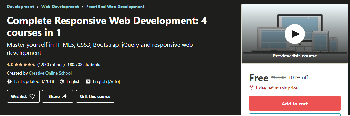Click the course preview thumbnail image
The width and height of the screenshot is (350, 116).
click(x=294, y=34)
